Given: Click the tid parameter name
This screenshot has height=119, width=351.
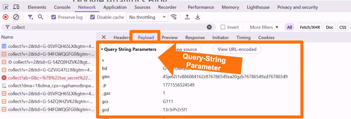Looking at the screenshot, I should pyautogui.click(x=105, y=68).
